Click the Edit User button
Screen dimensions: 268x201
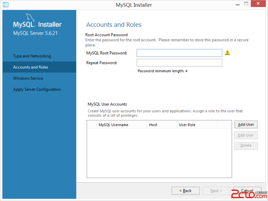(x=246, y=135)
